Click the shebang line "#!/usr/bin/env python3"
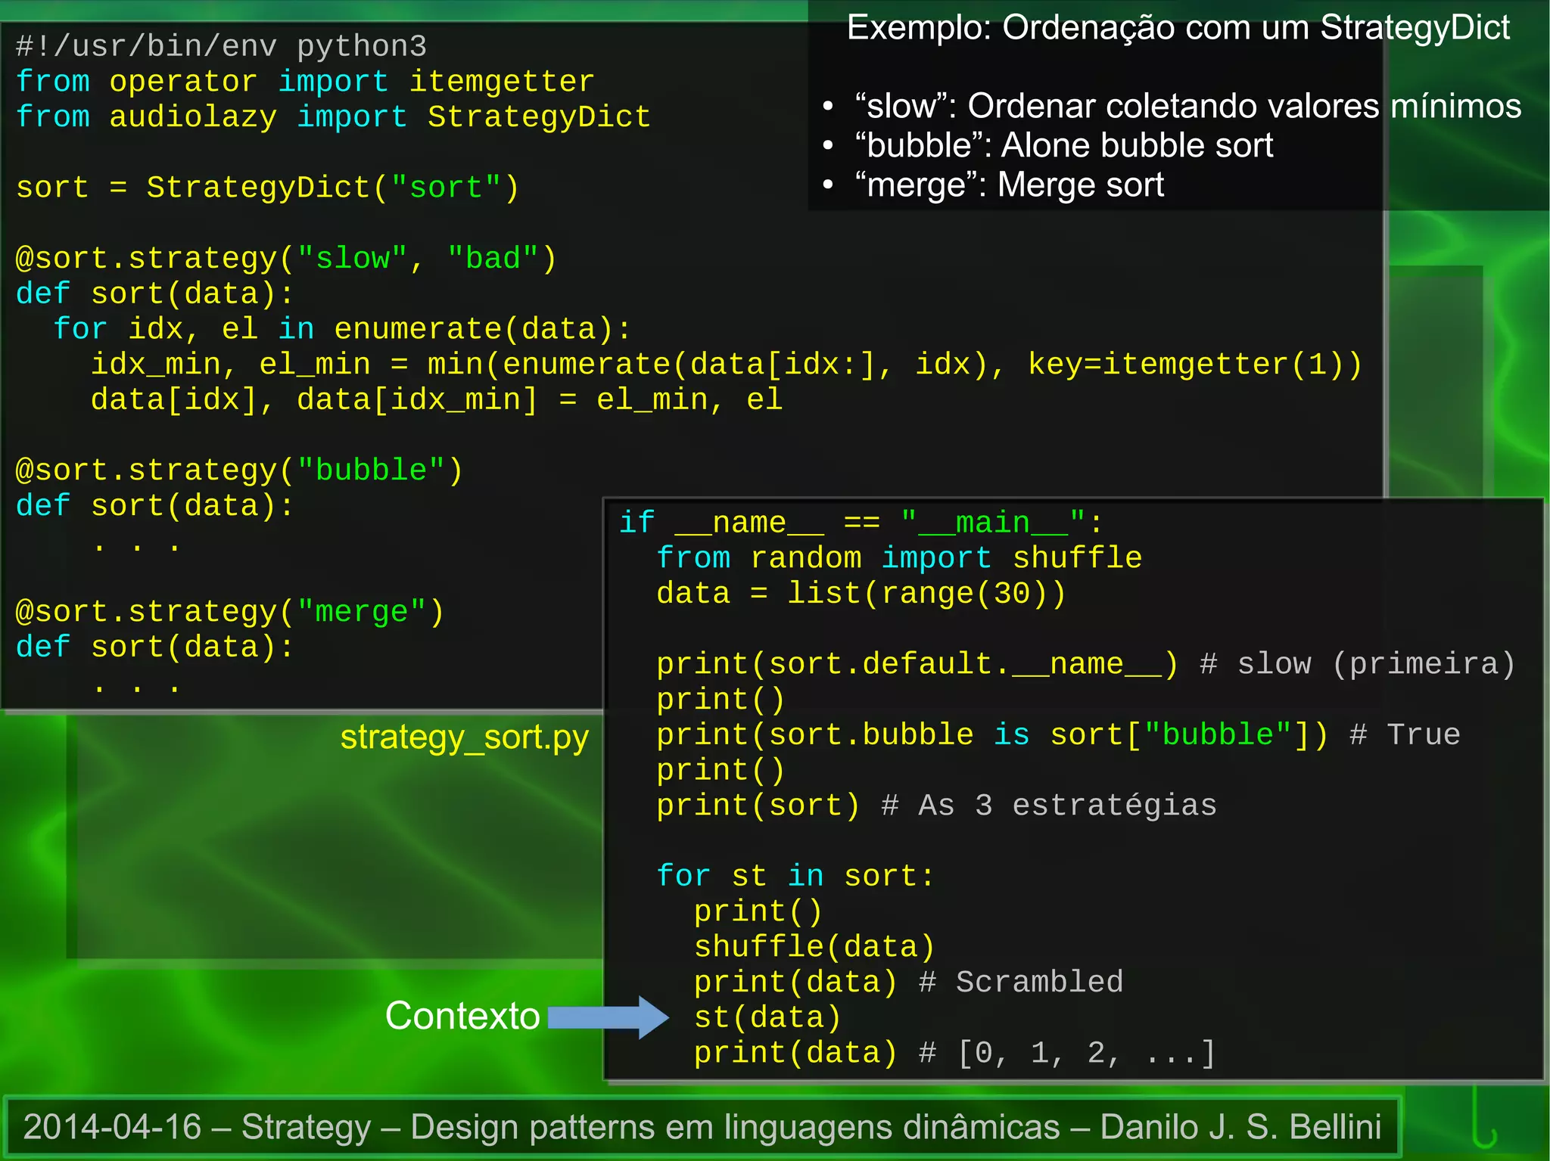 click(x=221, y=47)
